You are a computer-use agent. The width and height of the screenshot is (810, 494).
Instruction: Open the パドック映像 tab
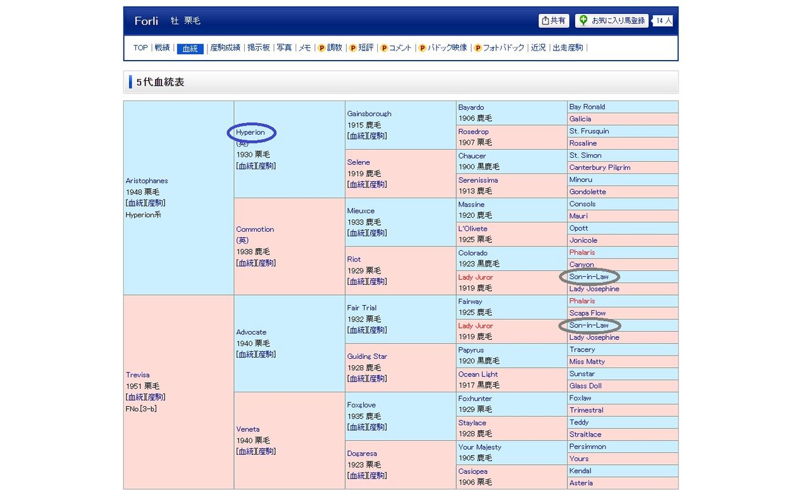point(447,48)
